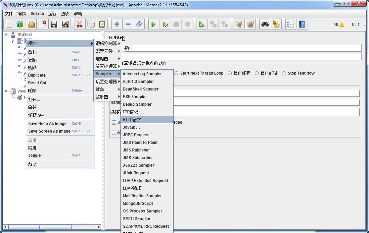Click the gray Stop icon
The width and height of the screenshot is (369, 233).
[x=176, y=24]
